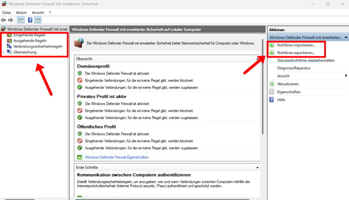The width and height of the screenshot is (349, 200).
Task: Open the Aktion menu
Action: click(21, 13)
